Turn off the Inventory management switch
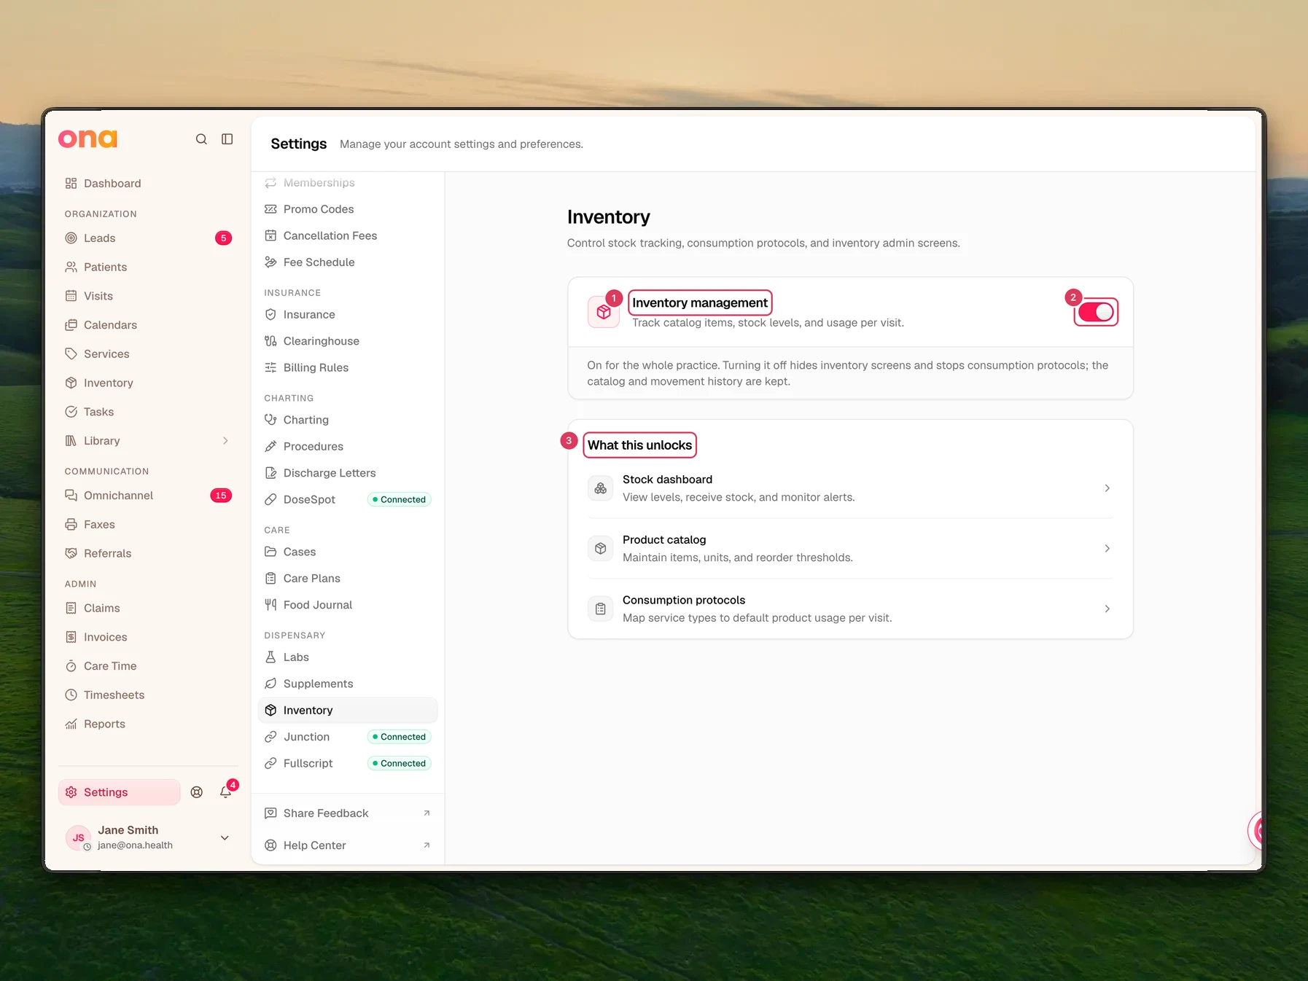1308x981 pixels. tap(1096, 313)
